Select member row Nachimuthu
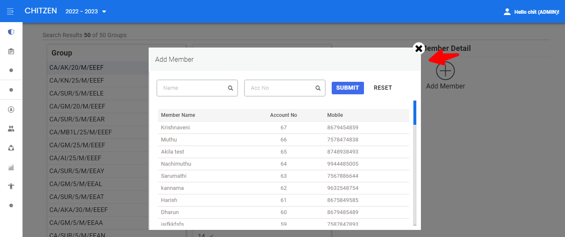The width and height of the screenshot is (565, 237). [284, 164]
